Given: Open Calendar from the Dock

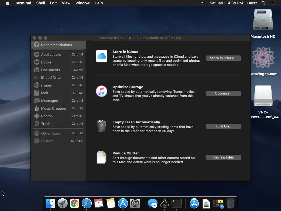Looking at the screenshot, I should 99,203.
